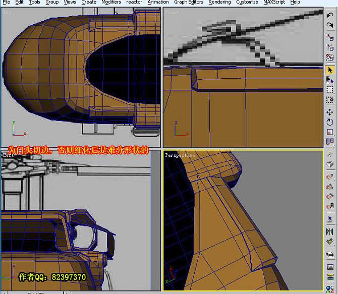338x294 pixels.
Task: Toggle Percent Snap
Action: pos(329,197)
